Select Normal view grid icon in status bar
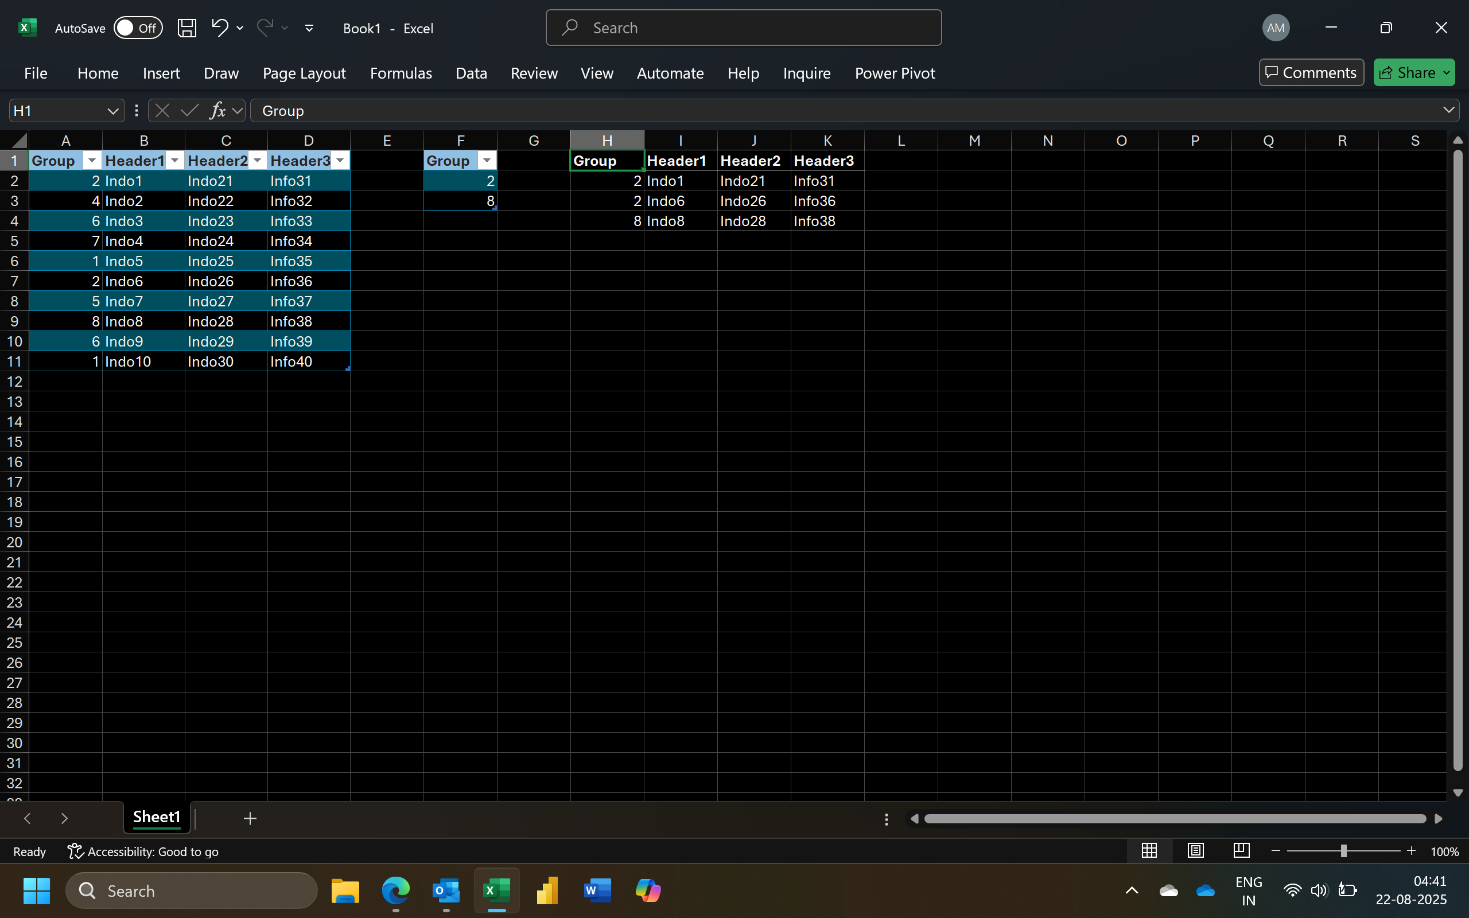Image resolution: width=1469 pixels, height=918 pixels. click(x=1148, y=851)
